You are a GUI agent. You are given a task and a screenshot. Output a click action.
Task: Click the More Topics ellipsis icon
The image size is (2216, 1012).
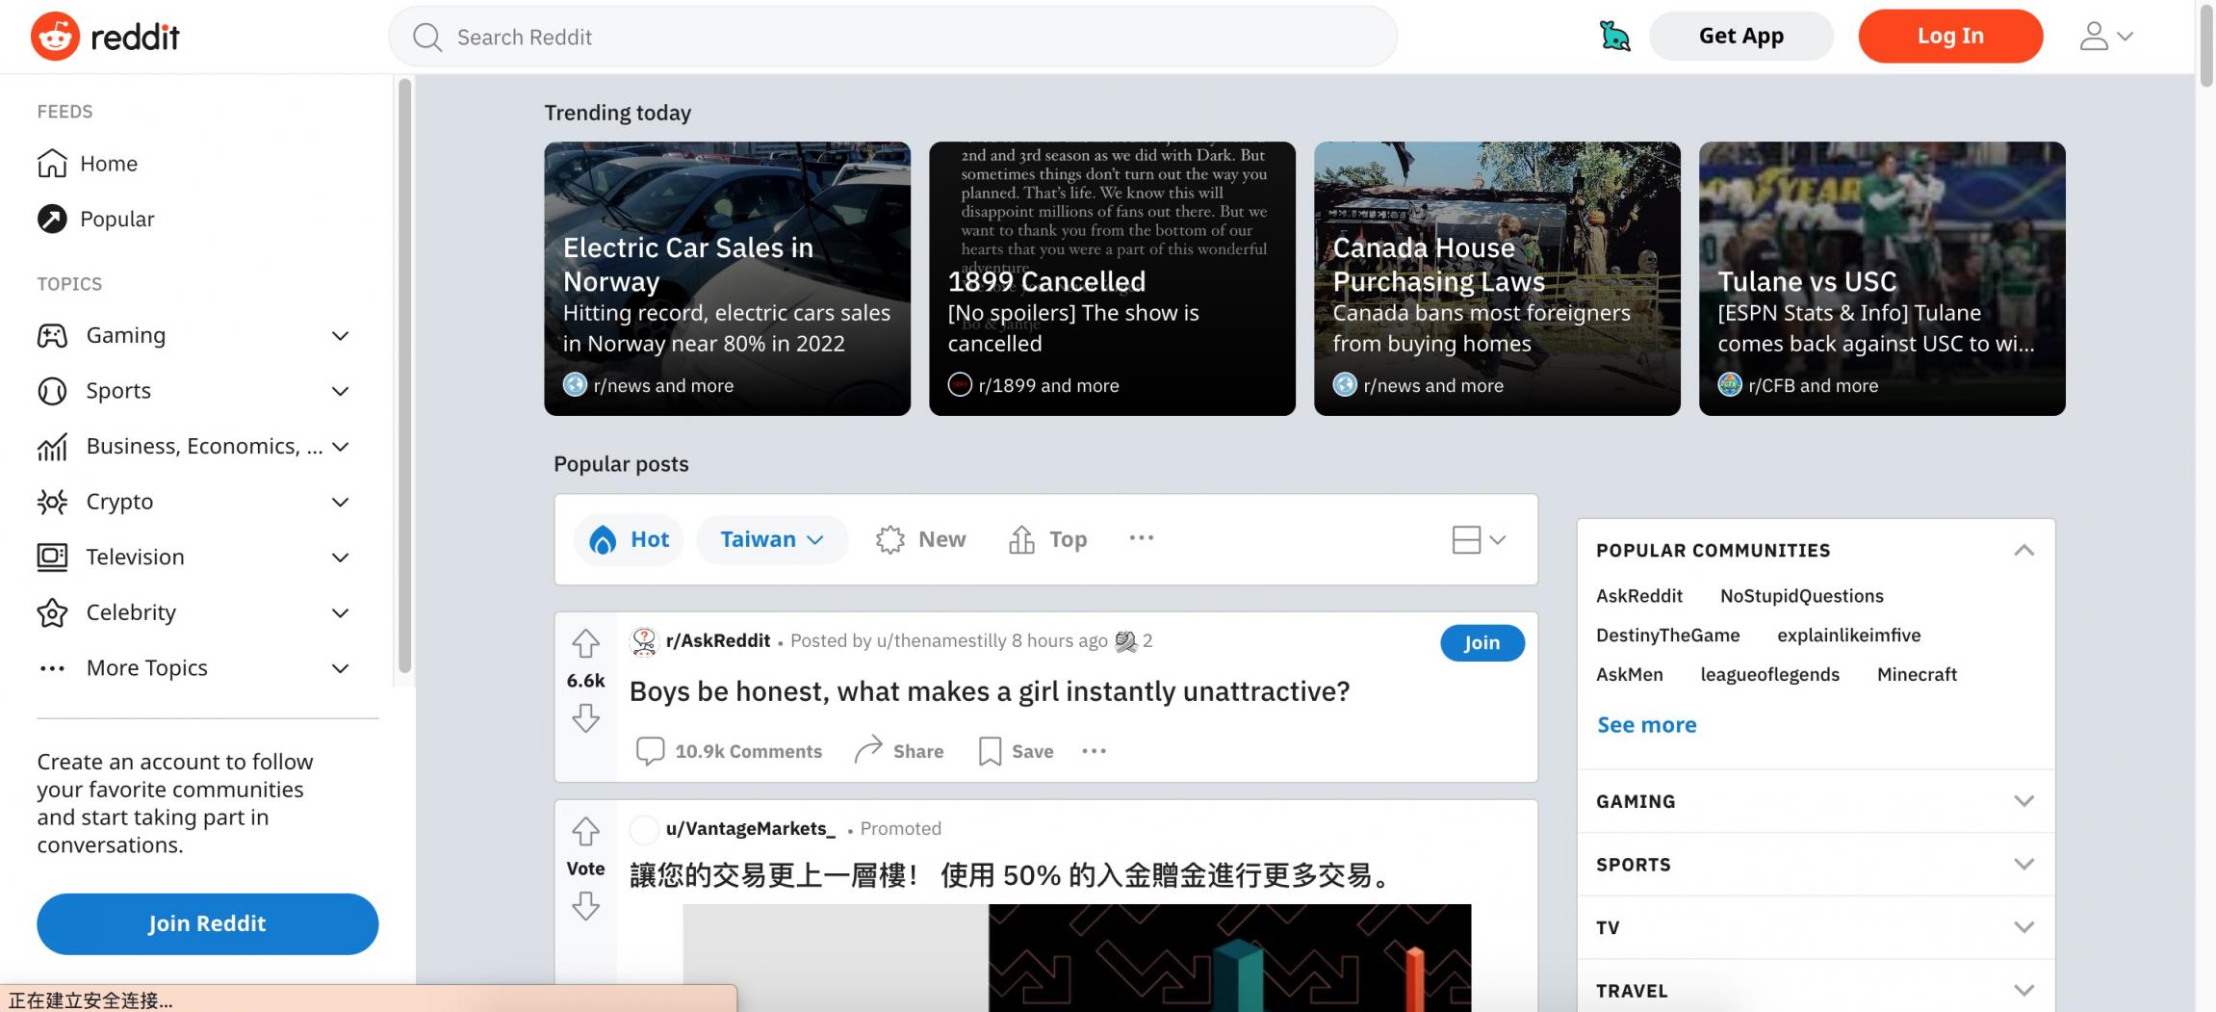(x=52, y=668)
